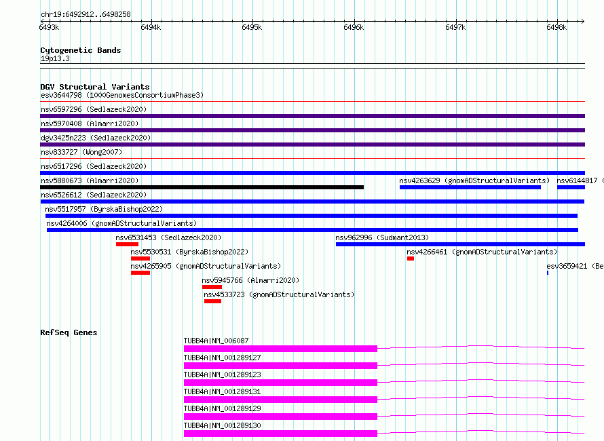The width and height of the screenshot is (604, 441).
Task: Open variant nsv6517296 (Sedlazeck2020) label
Action: click(94, 166)
